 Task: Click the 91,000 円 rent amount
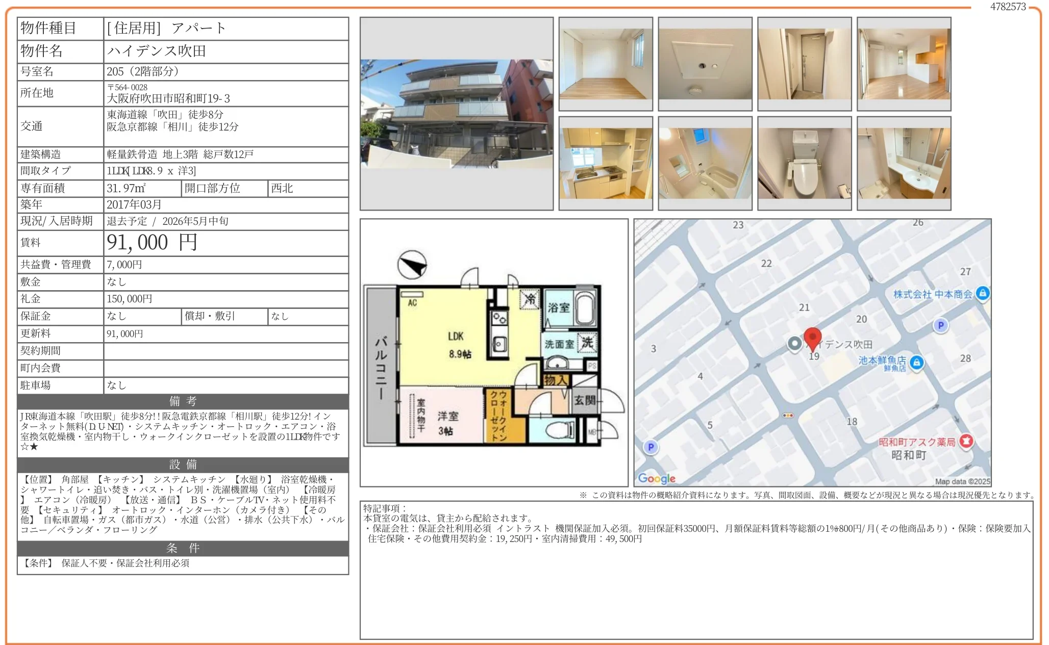(x=152, y=243)
